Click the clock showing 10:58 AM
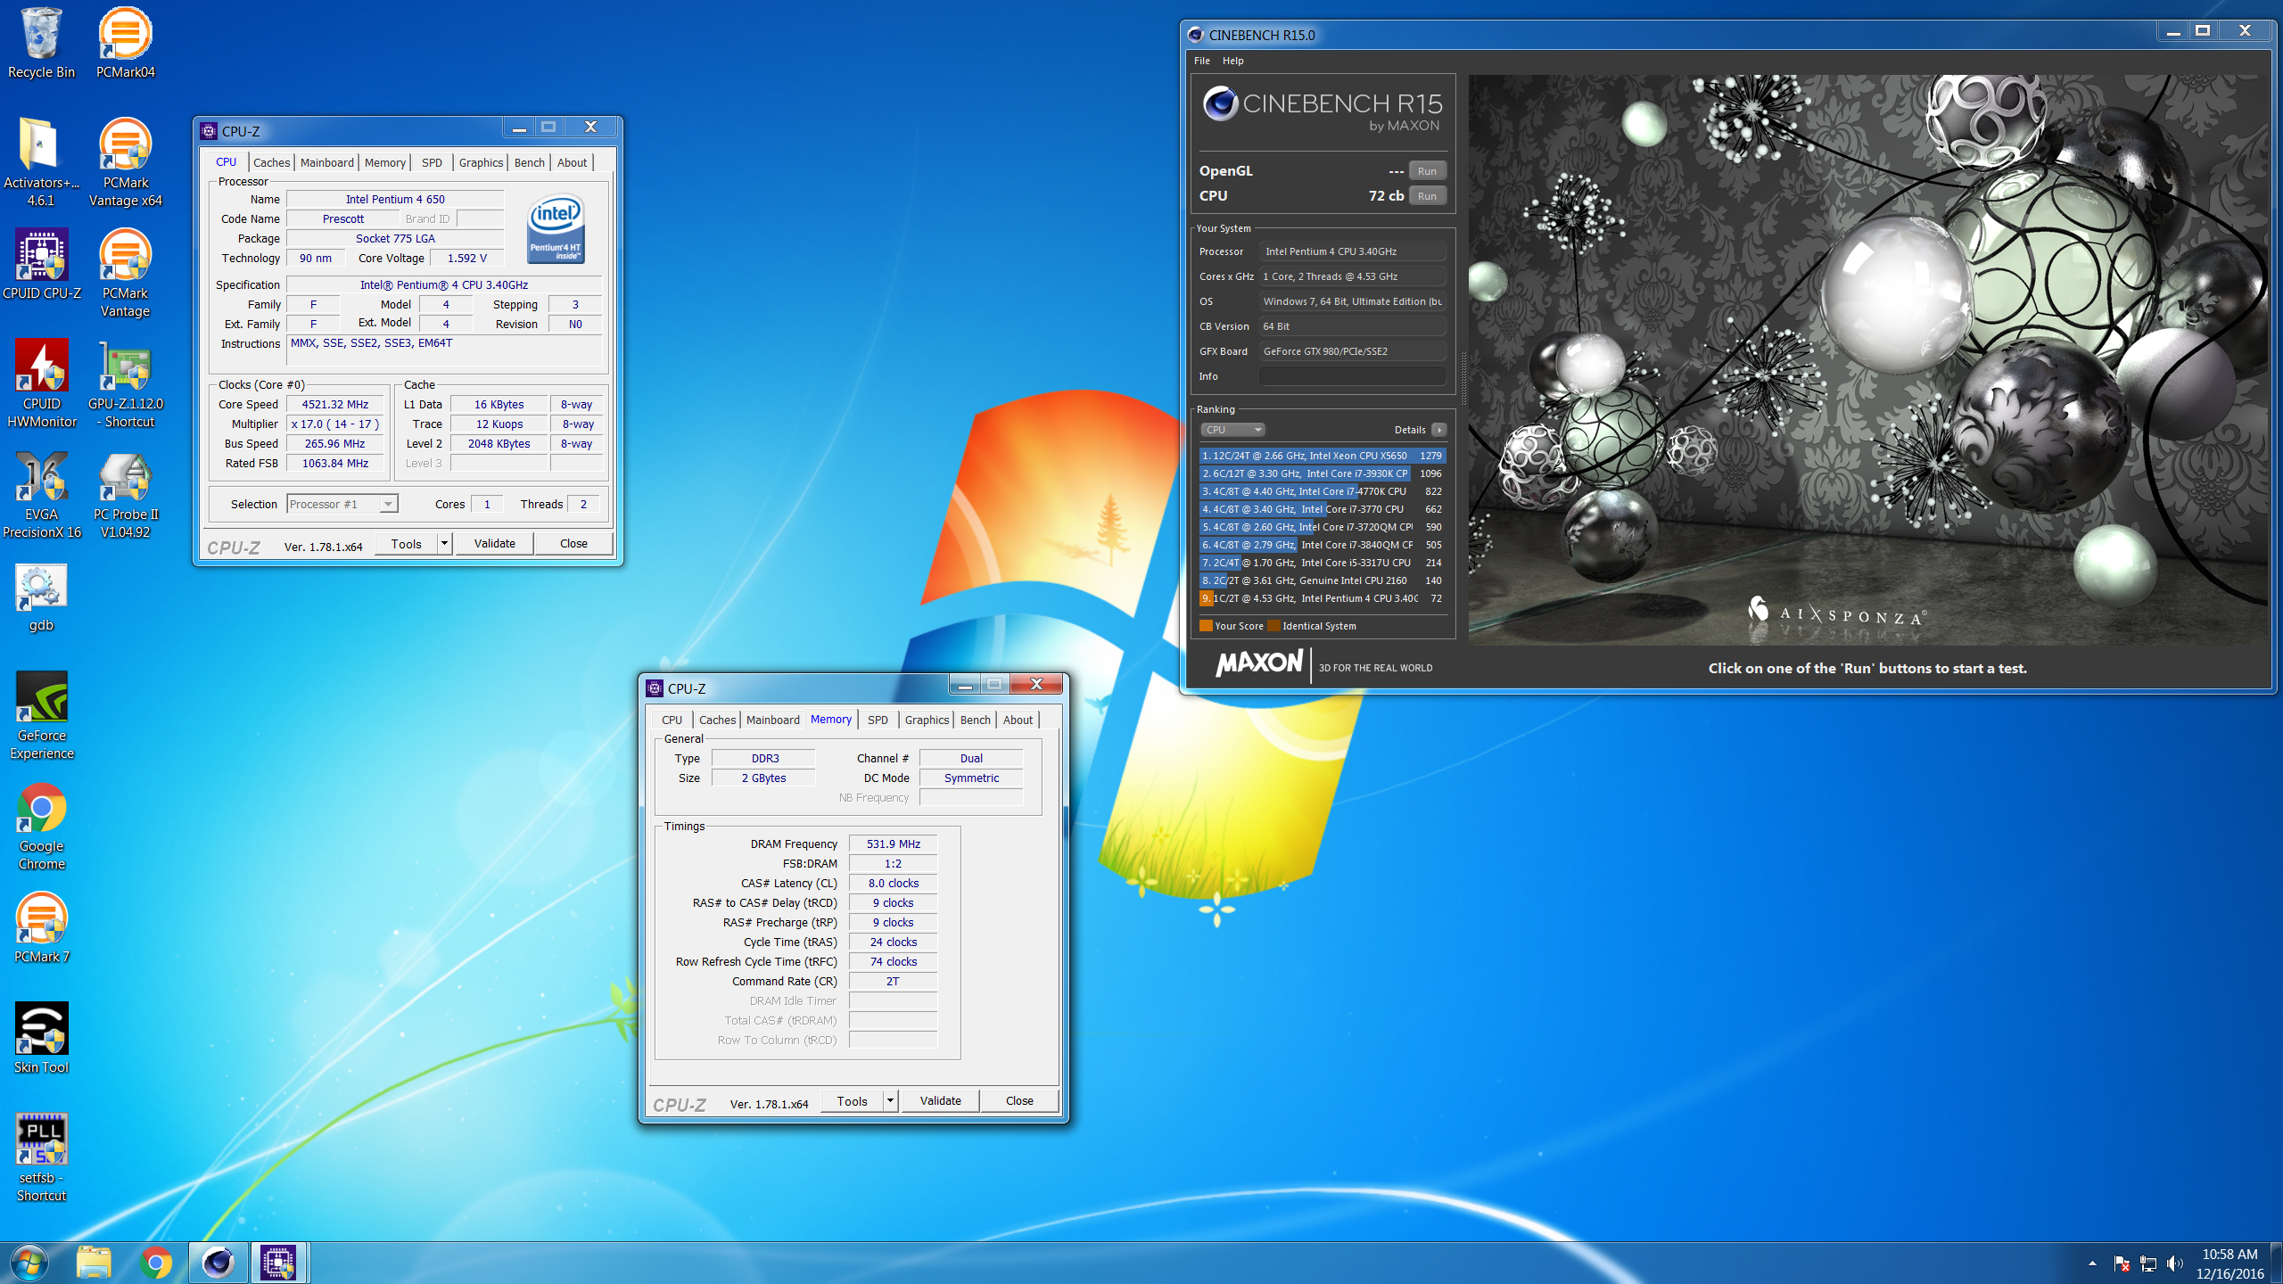This screenshot has height=1284, width=2283. coord(2229,1255)
